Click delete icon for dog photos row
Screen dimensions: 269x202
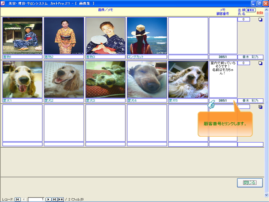tap(260, 63)
